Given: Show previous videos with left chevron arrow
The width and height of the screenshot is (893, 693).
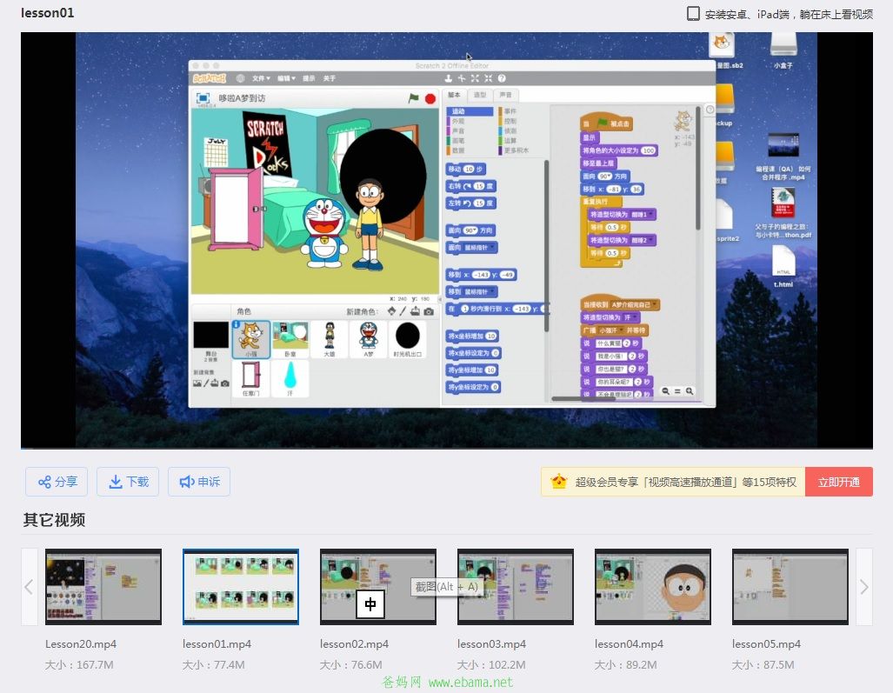Looking at the screenshot, I should [29, 587].
